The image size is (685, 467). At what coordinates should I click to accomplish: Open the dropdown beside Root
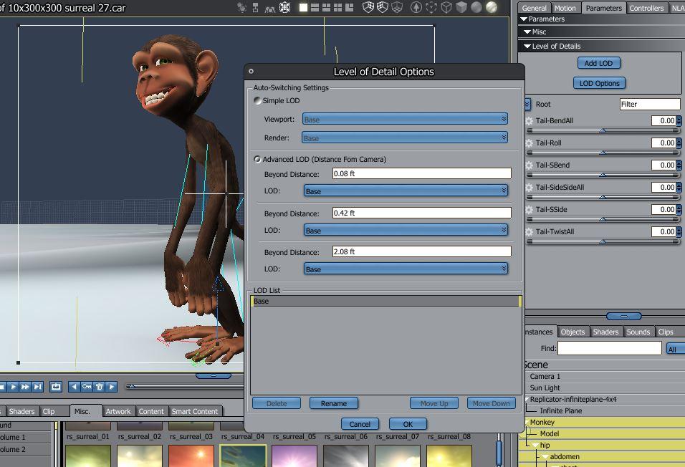point(527,104)
